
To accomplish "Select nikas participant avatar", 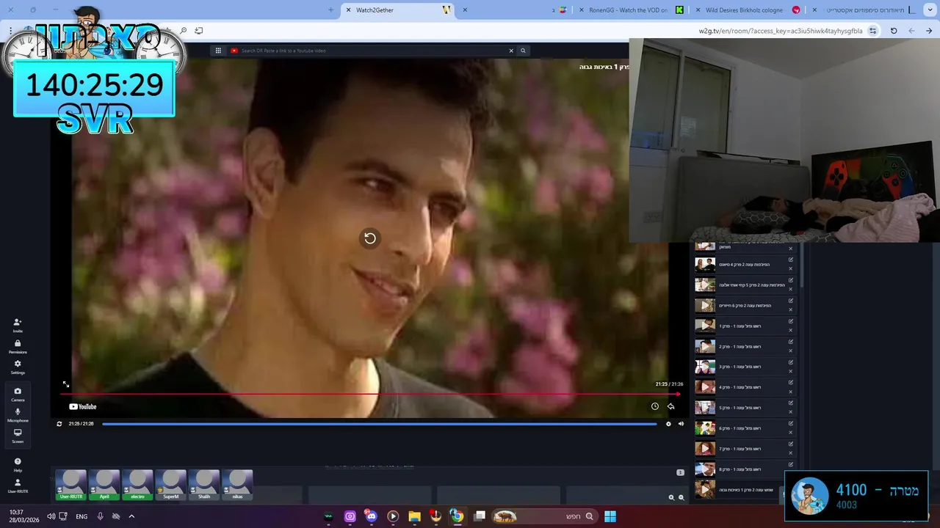I will 237,485.
